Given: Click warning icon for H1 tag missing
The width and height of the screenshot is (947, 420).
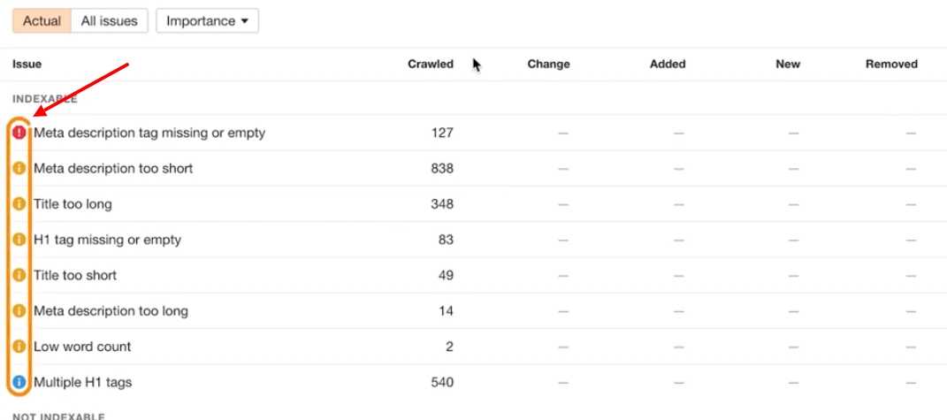Looking at the screenshot, I should [x=19, y=240].
